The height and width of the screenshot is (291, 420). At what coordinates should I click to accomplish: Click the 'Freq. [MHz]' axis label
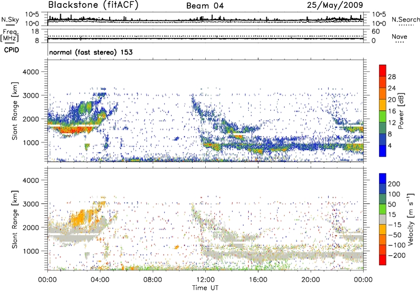pyautogui.click(x=9, y=36)
